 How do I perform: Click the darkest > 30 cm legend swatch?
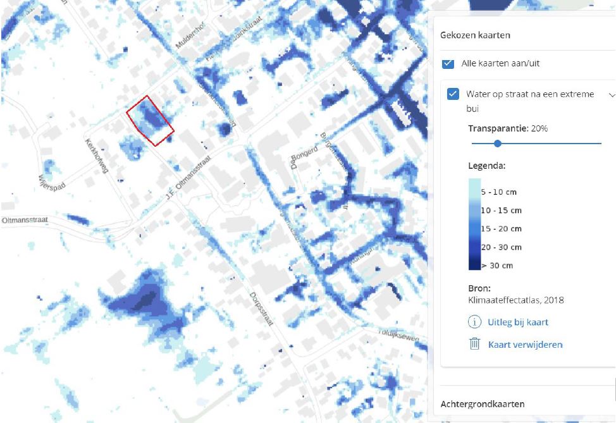coord(474,264)
